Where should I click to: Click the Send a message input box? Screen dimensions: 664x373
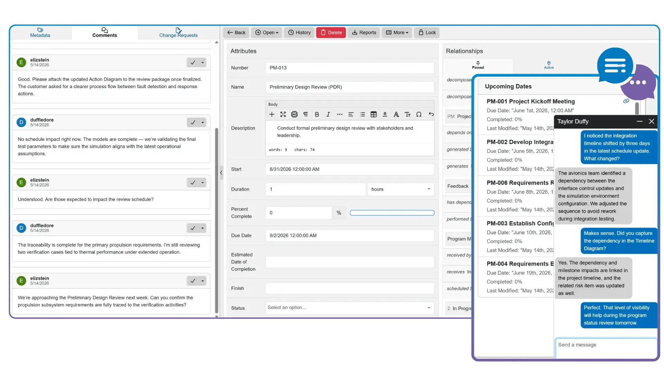[x=606, y=348]
